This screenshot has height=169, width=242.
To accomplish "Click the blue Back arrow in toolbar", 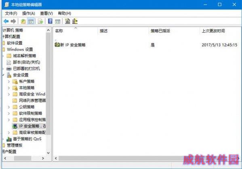I will [x=6, y=21].
